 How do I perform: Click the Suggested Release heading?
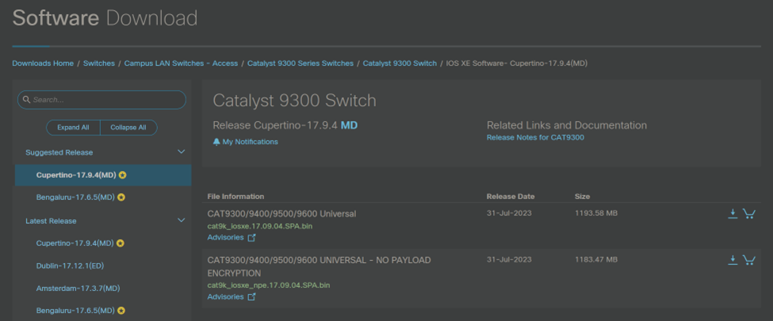click(x=59, y=152)
